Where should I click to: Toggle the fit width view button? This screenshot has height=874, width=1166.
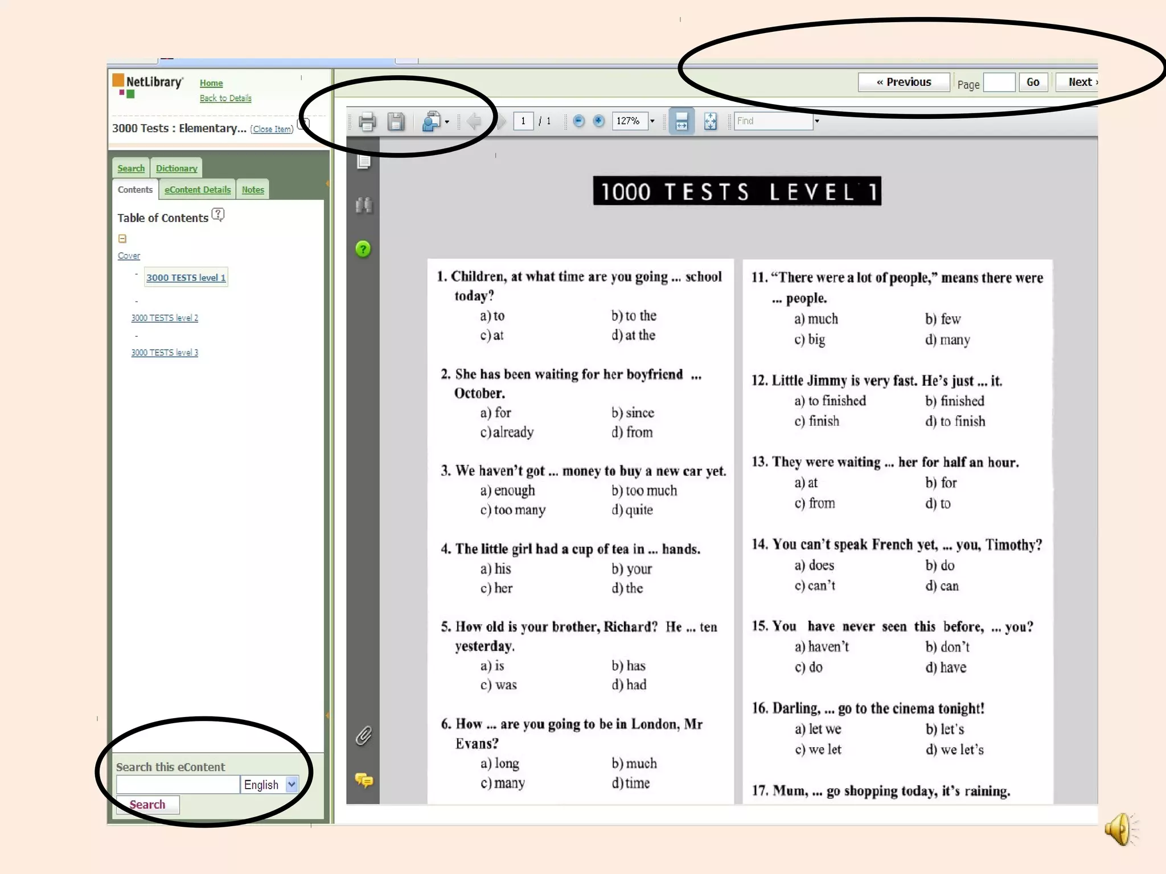pos(681,121)
